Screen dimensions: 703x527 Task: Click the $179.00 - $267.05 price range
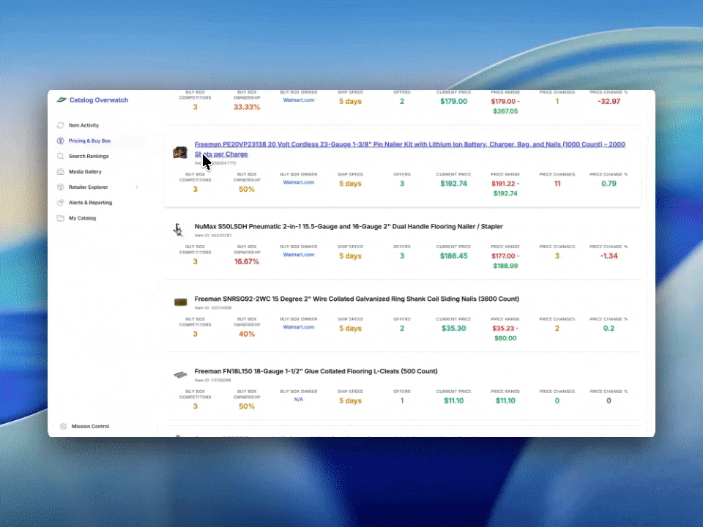pyautogui.click(x=505, y=106)
